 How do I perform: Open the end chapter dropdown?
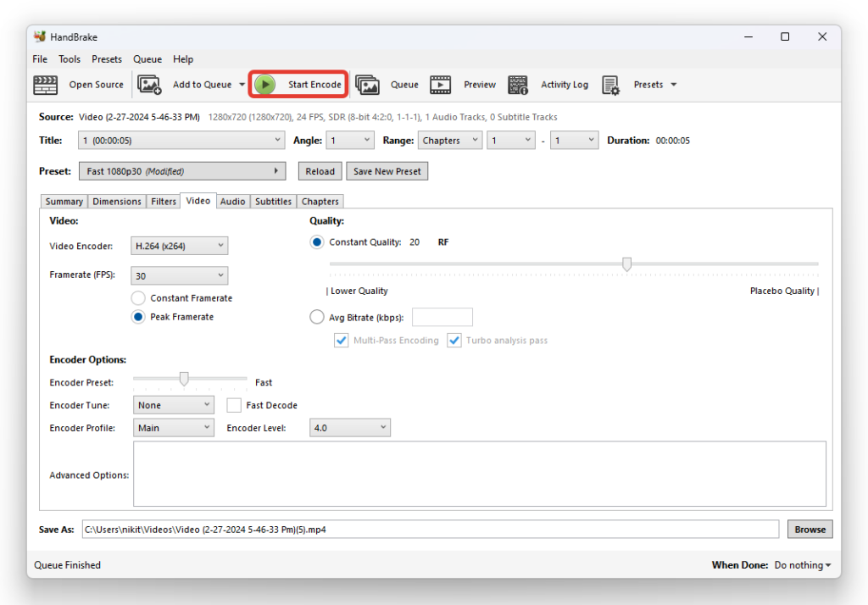tap(574, 141)
